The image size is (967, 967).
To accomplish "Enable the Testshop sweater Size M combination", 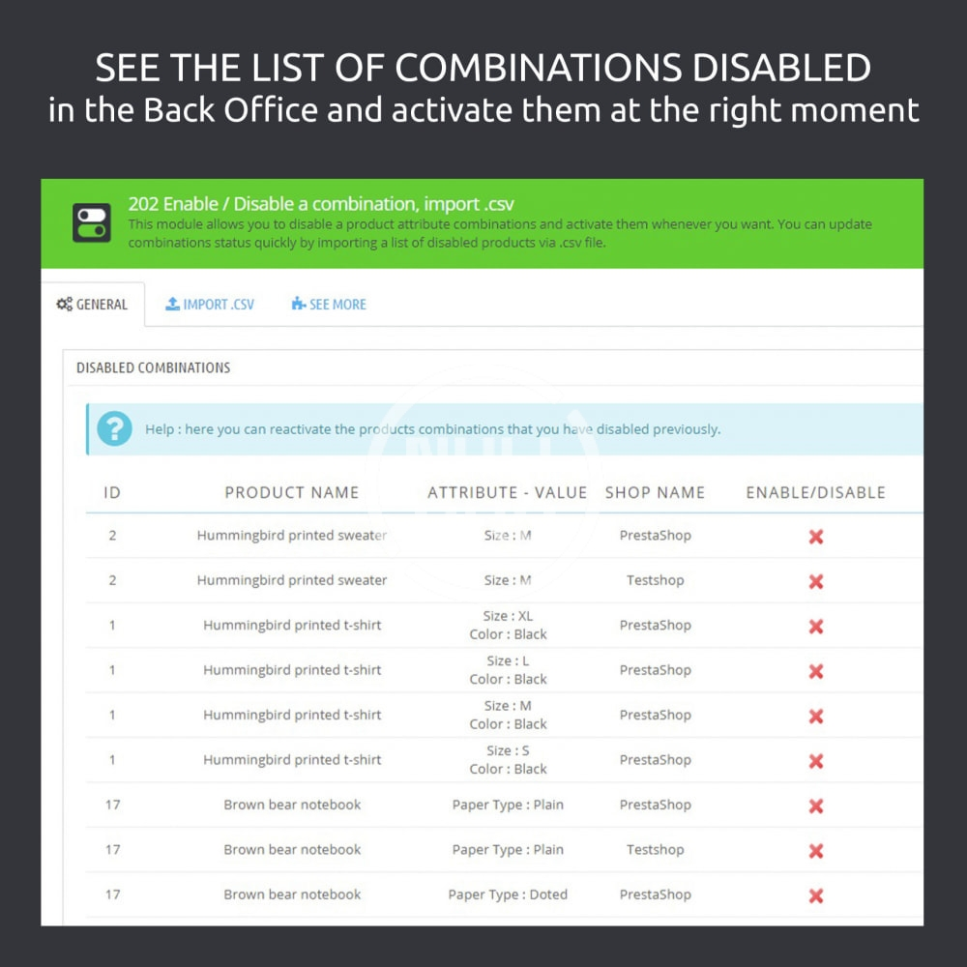I will (816, 581).
